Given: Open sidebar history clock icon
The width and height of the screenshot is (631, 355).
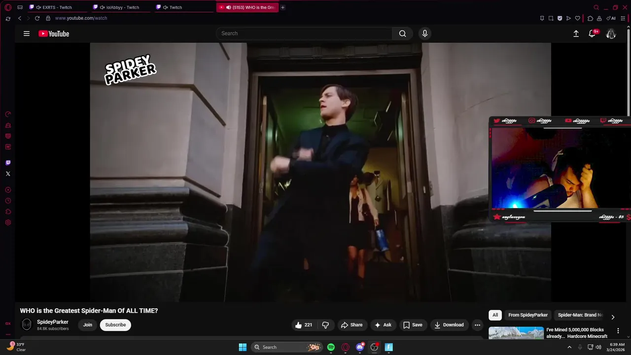Looking at the screenshot, I should 8,201.
